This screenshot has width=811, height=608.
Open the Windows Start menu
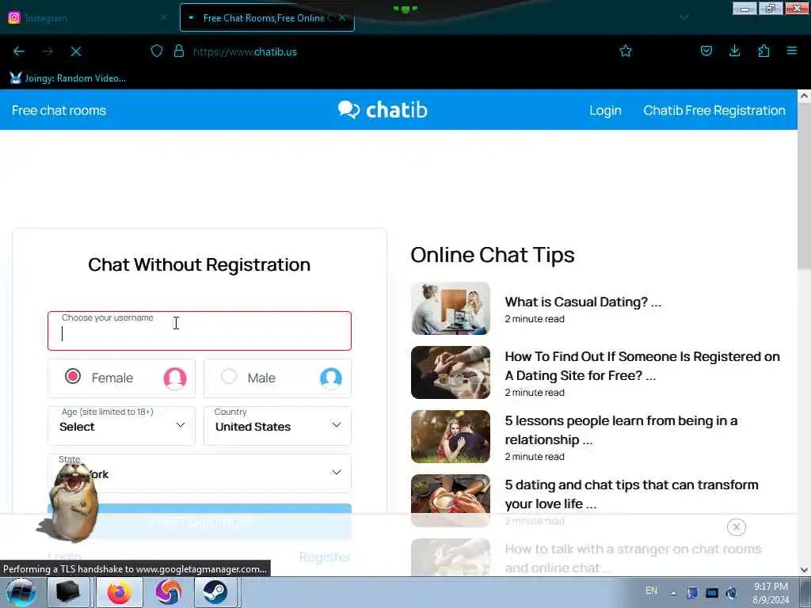(21, 592)
